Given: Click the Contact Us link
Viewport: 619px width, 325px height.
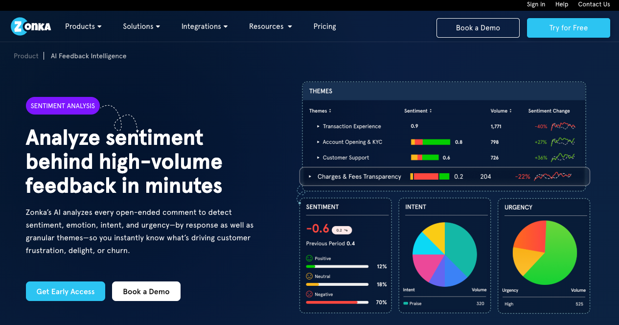Looking at the screenshot, I should click(594, 4).
